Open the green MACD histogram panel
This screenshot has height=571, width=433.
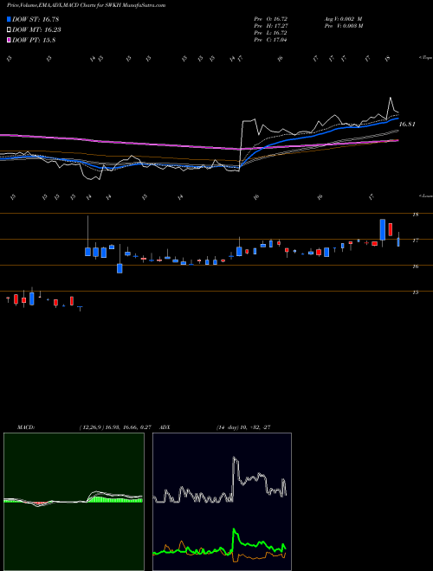74,502
